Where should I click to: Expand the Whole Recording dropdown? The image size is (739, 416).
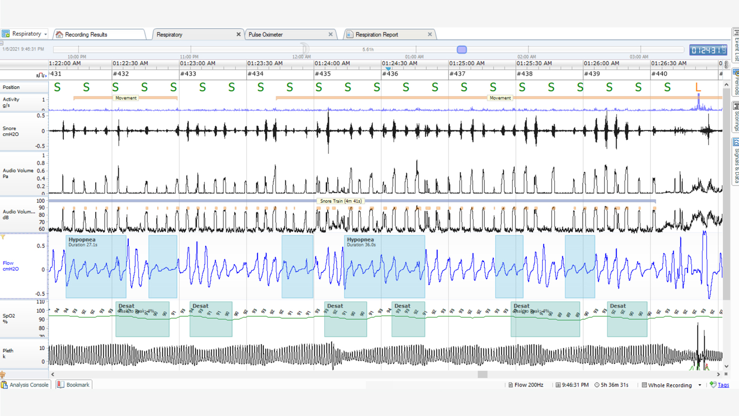pyautogui.click(x=699, y=385)
